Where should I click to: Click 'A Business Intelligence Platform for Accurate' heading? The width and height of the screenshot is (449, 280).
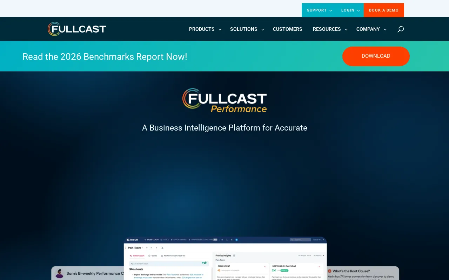224,128
